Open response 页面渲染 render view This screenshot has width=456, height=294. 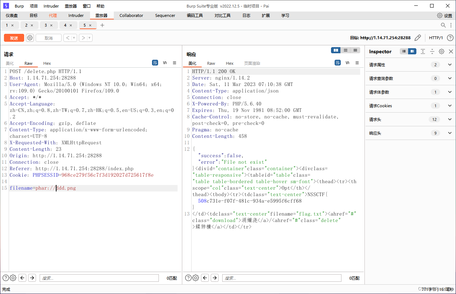252,63
